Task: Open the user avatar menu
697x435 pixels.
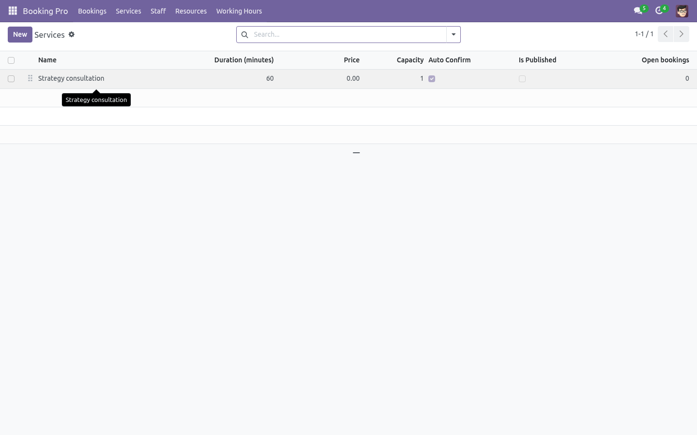Action: (682, 11)
